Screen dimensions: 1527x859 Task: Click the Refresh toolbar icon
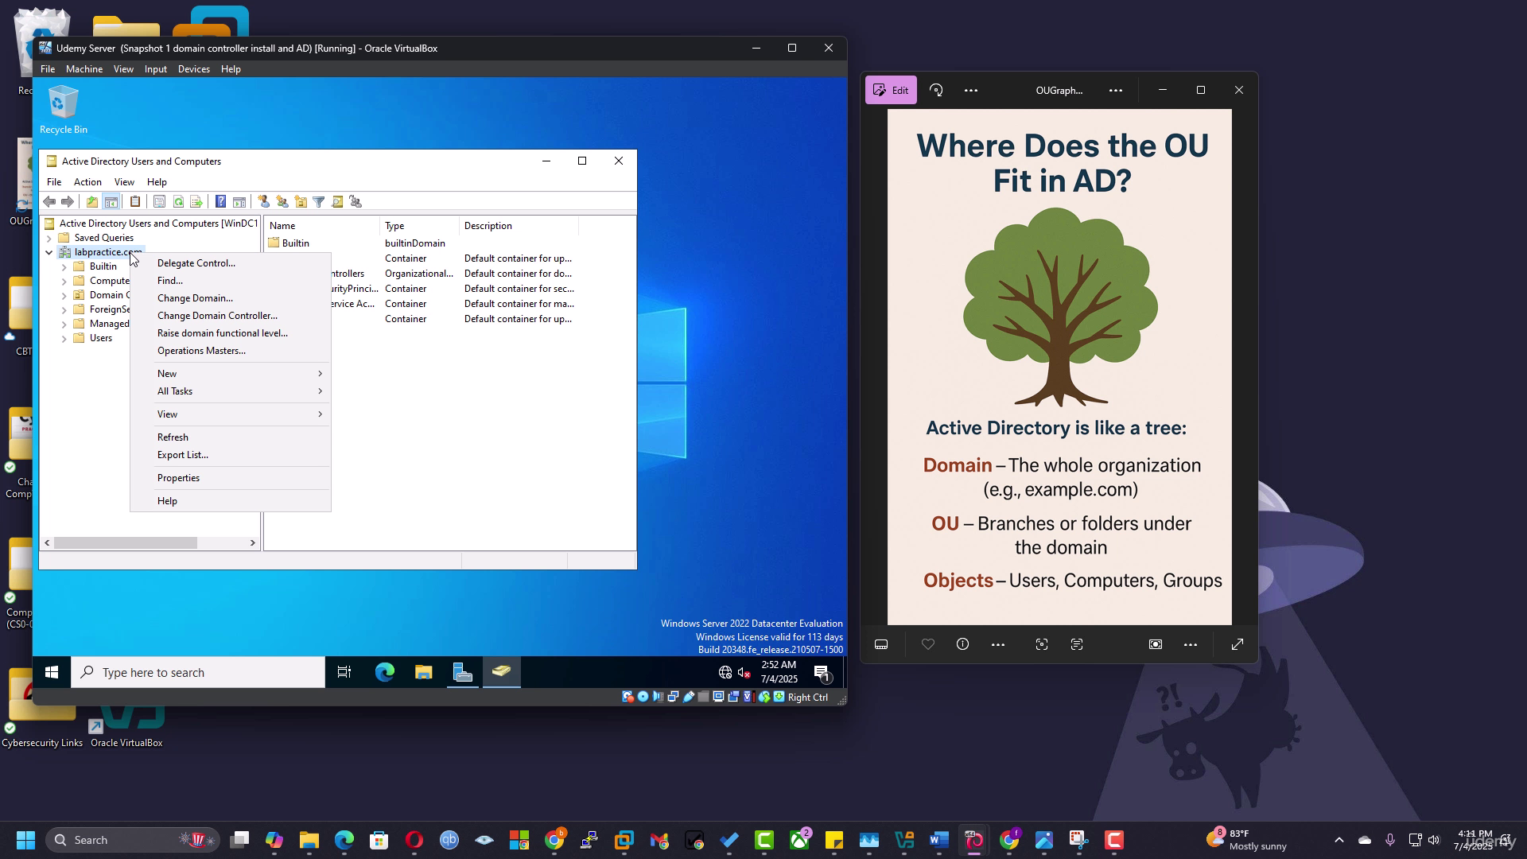click(x=178, y=202)
